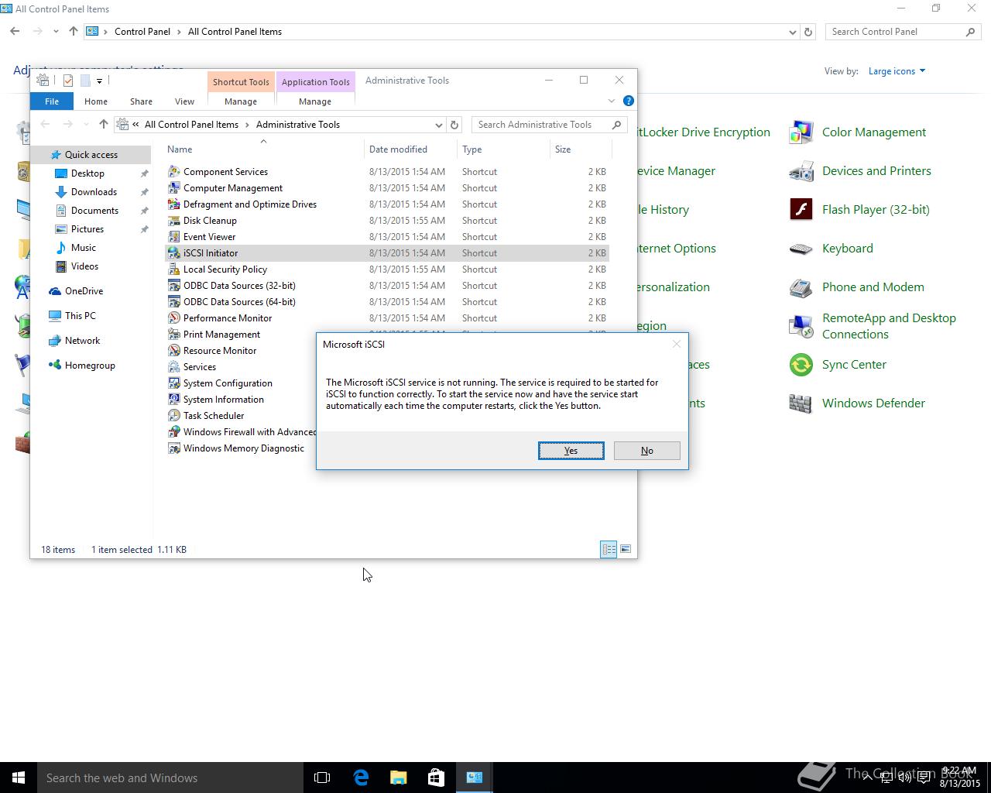
Task: Select Task Scheduler icon
Action: click(x=174, y=416)
